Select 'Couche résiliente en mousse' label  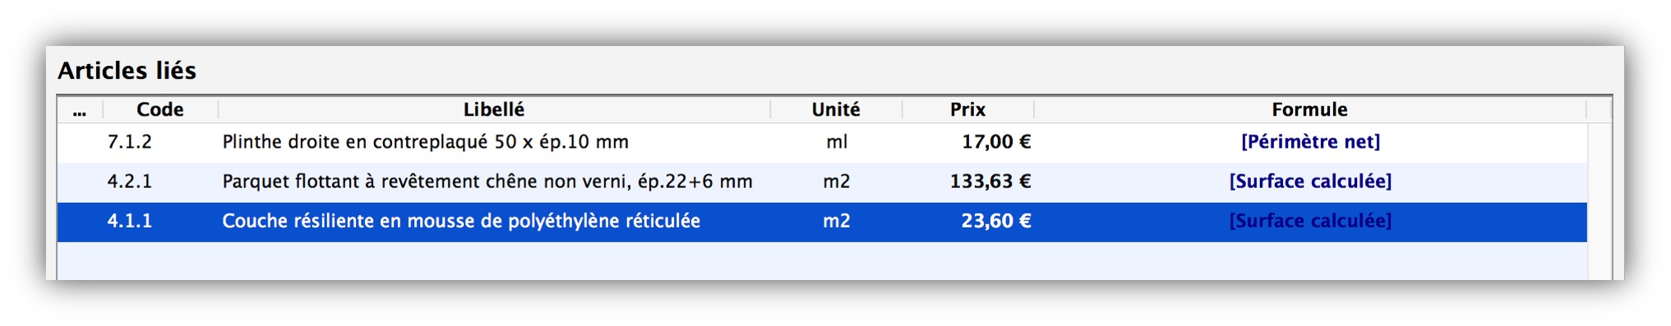coord(461,221)
